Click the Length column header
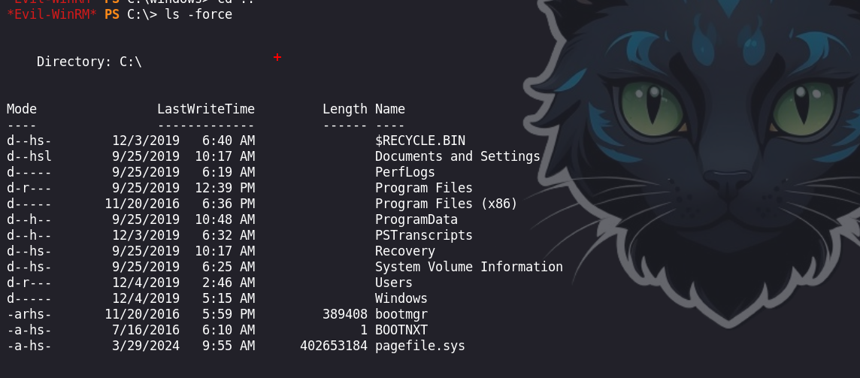The width and height of the screenshot is (860, 378). click(x=345, y=109)
